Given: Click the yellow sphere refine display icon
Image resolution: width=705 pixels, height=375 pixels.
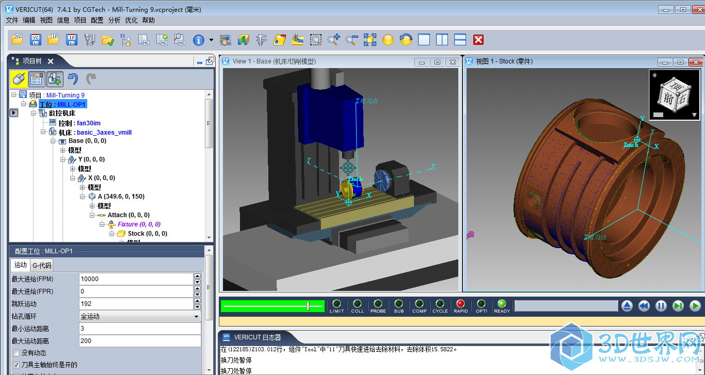Looking at the screenshot, I should pos(388,39).
